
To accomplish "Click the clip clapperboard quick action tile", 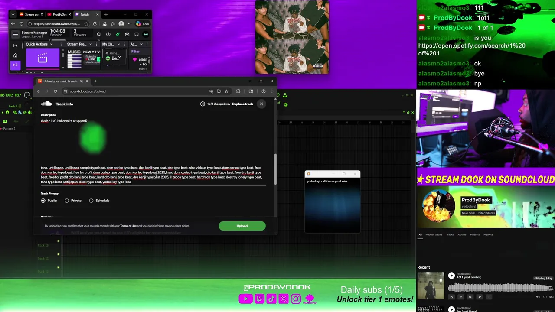I will 42,58.
